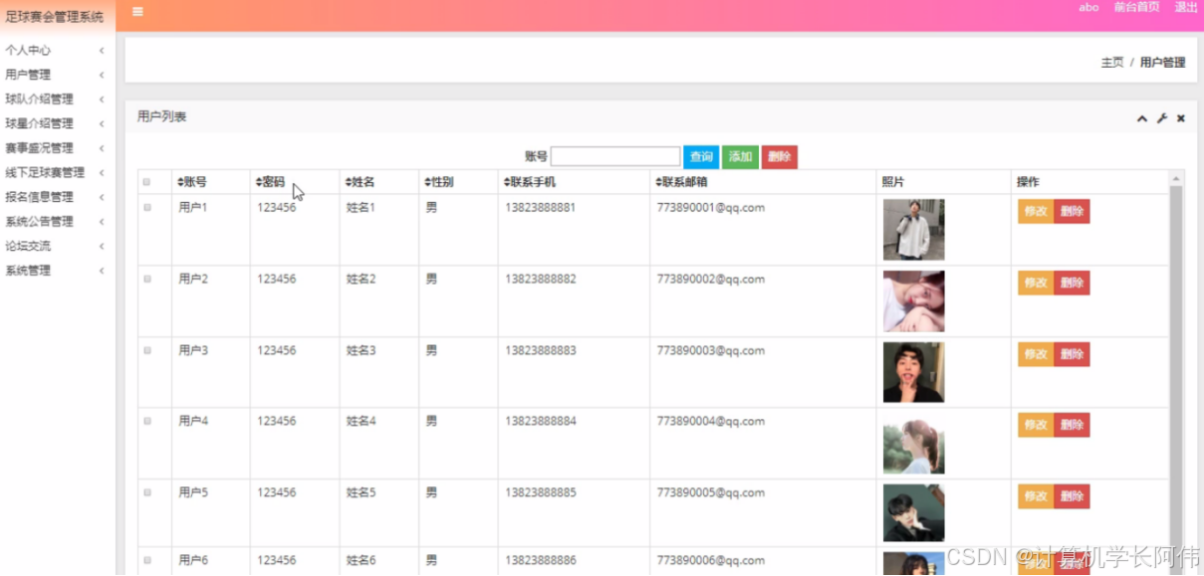
Task: Click email 773890004@qq.com cell
Action: (711, 421)
